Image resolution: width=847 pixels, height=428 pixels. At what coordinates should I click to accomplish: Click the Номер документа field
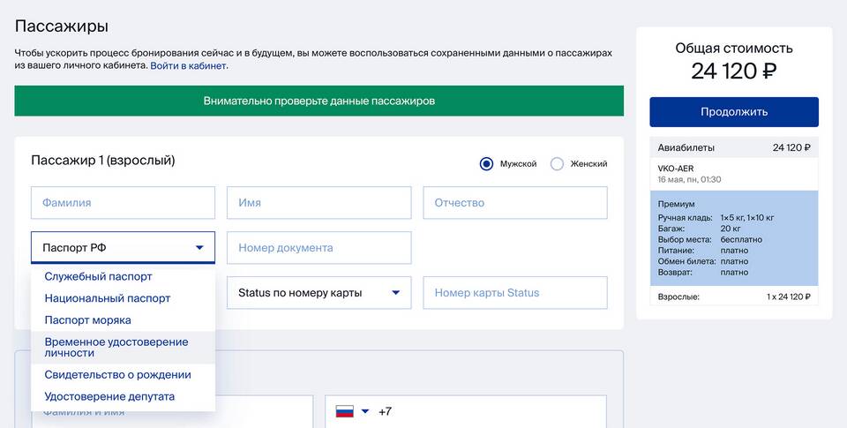319,248
